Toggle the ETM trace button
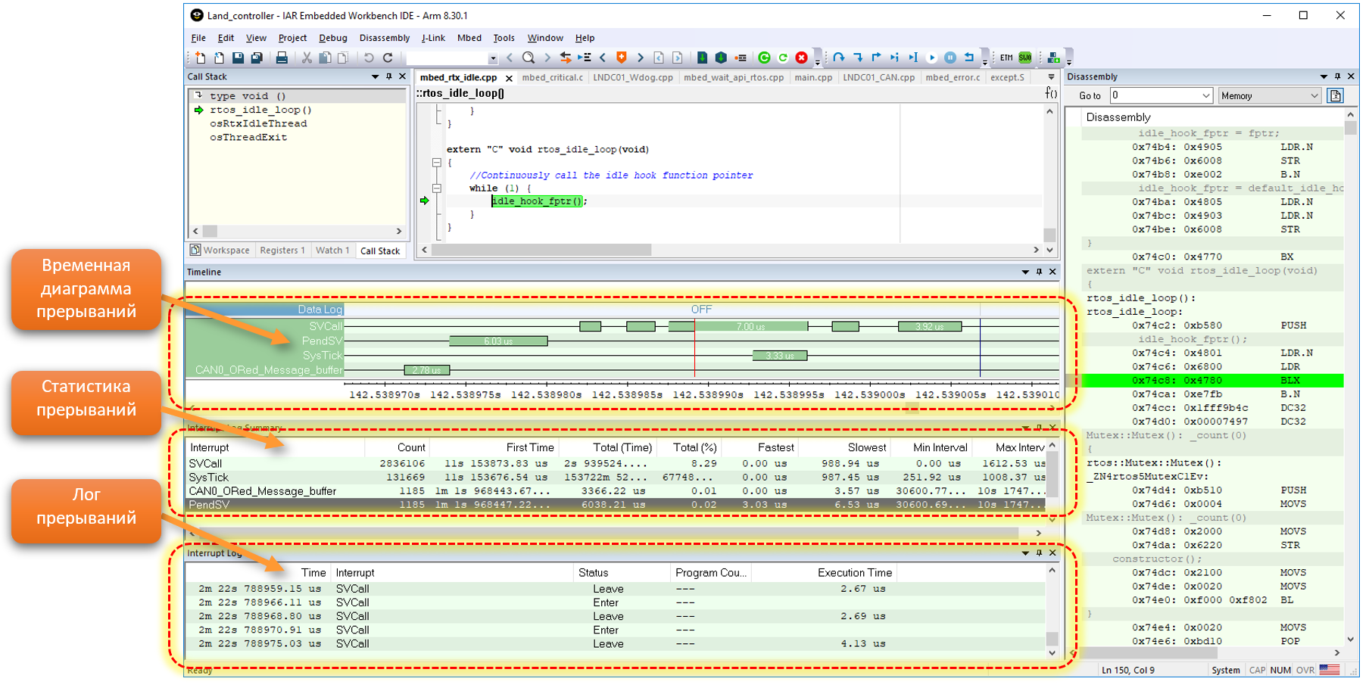 (1006, 58)
